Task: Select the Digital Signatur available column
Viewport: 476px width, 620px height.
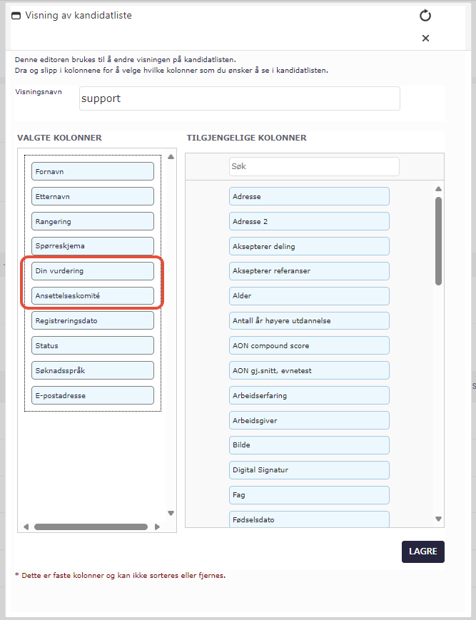Action: (x=309, y=470)
